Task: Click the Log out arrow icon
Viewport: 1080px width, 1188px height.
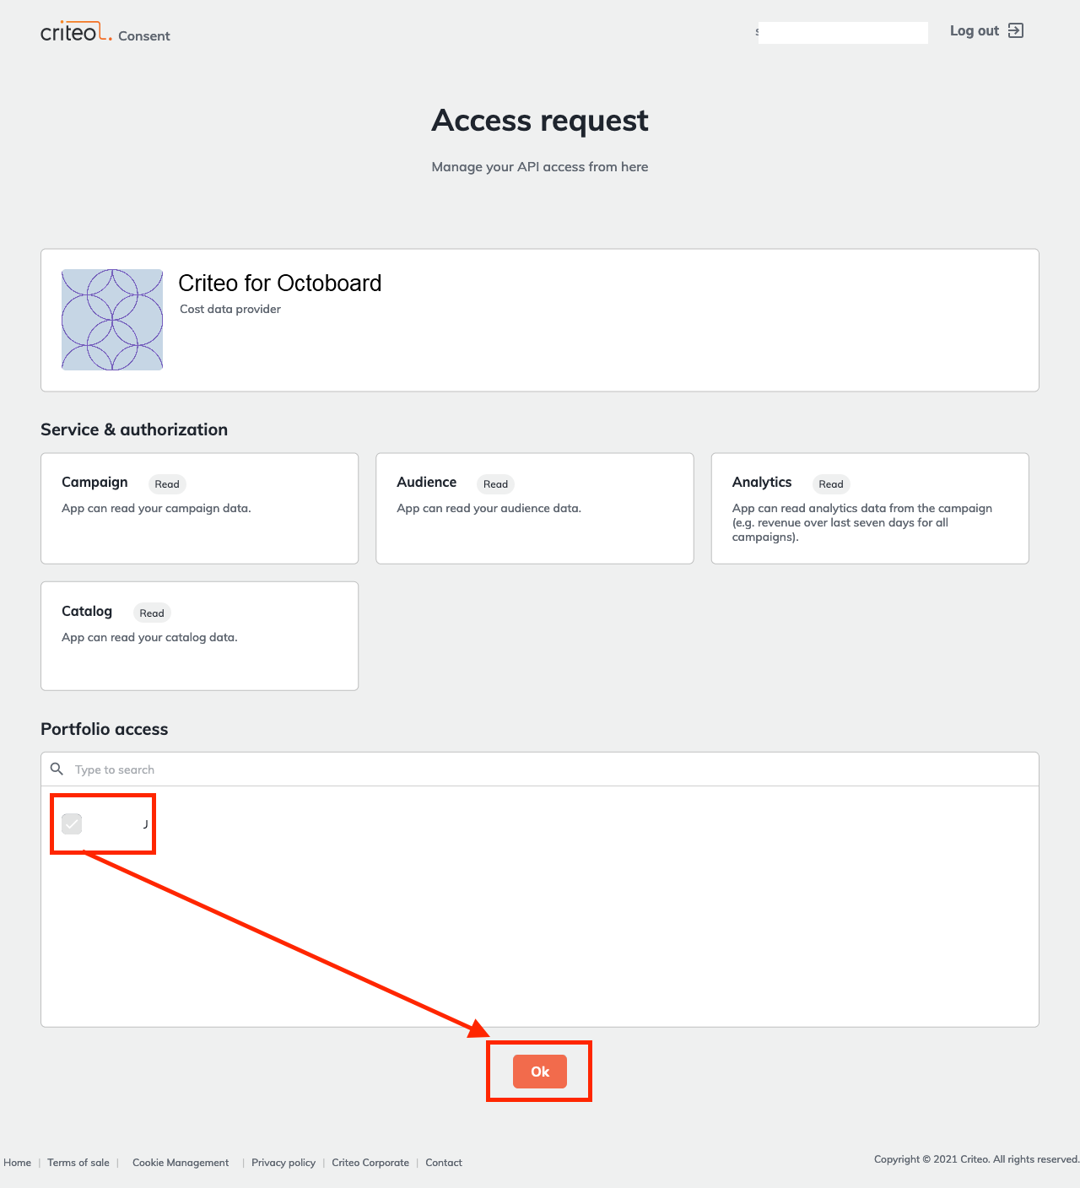Action: [x=1015, y=30]
